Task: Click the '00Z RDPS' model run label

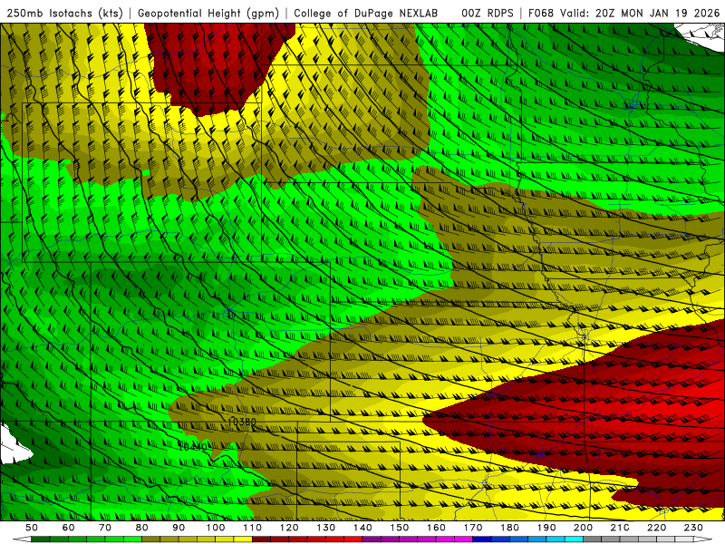Action: [488, 13]
